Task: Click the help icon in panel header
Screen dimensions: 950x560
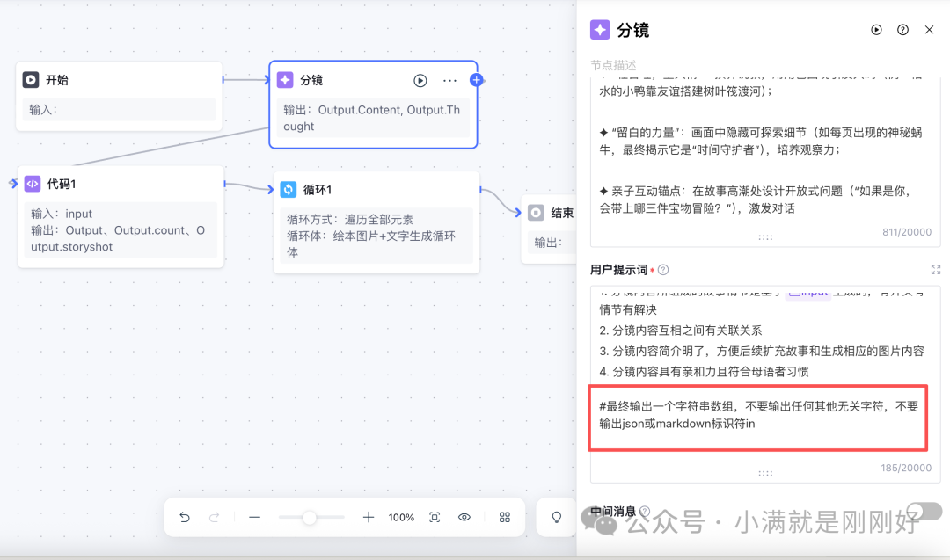Action: click(x=902, y=30)
